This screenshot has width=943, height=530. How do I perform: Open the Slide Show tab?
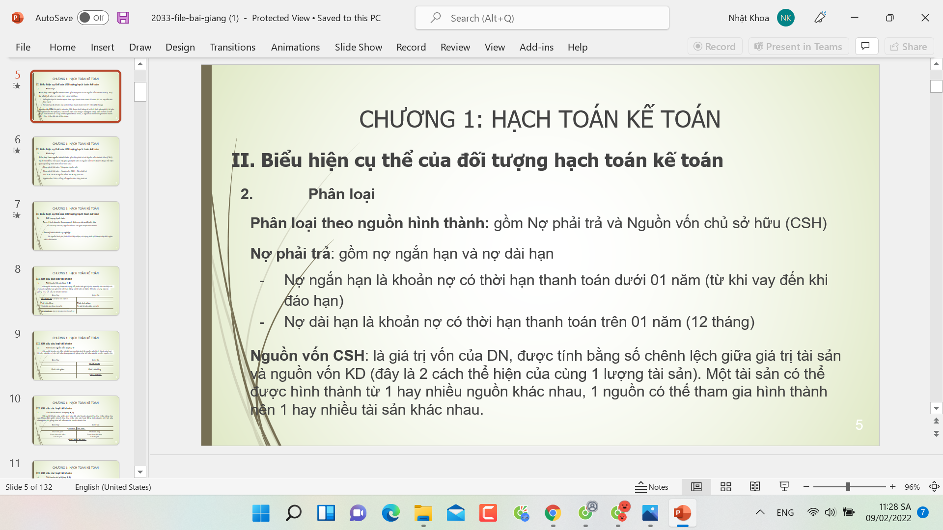358,47
